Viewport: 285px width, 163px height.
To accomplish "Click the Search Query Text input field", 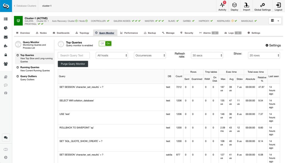I will (73, 55).
